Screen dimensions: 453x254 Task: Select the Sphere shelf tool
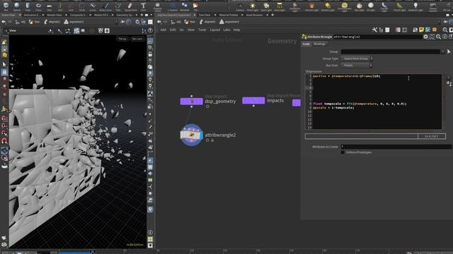pyautogui.click(x=17, y=6)
